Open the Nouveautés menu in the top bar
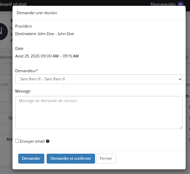Viewport: 190px width, 174px height. coord(164,4)
